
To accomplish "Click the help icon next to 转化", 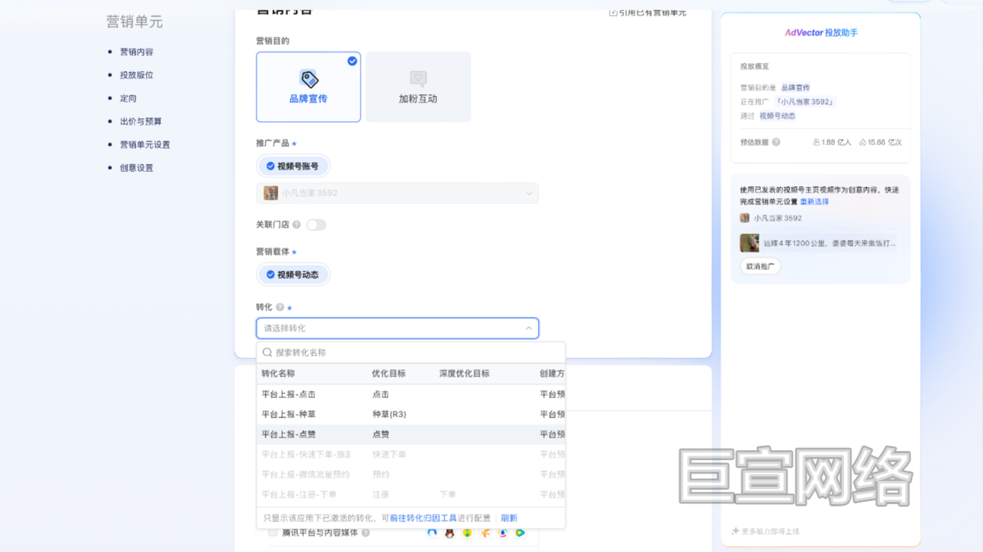I will click(x=280, y=307).
